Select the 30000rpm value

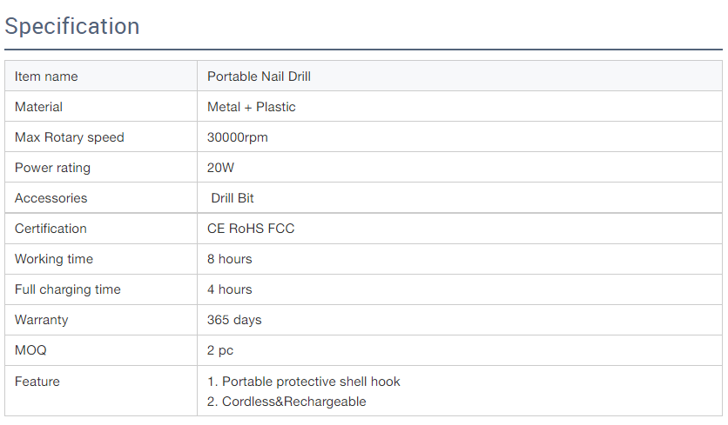(237, 137)
